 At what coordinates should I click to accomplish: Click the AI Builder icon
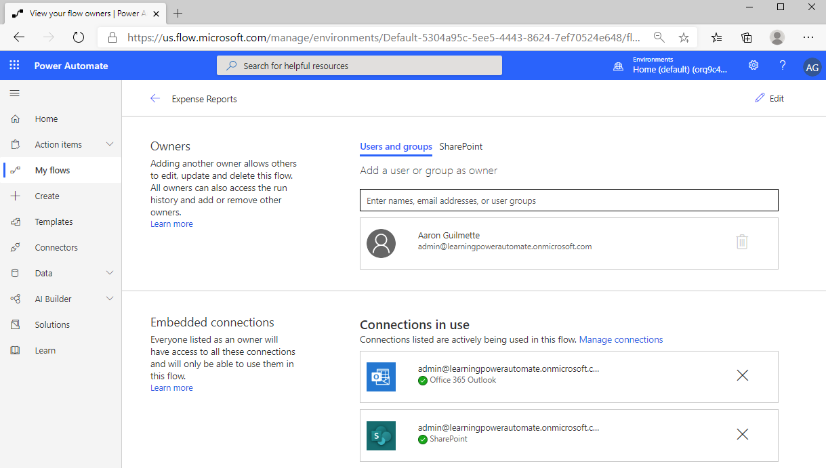[16, 299]
